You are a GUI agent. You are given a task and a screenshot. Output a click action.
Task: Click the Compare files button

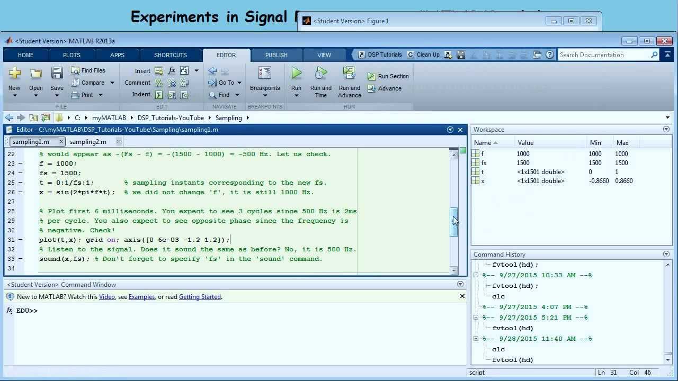click(88, 83)
